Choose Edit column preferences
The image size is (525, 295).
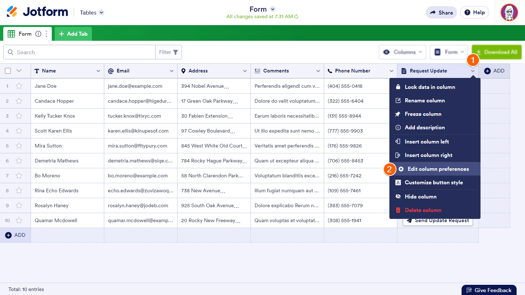pos(435,169)
